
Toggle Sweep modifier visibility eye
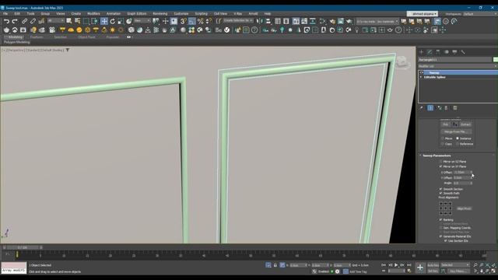[x=422, y=72]
